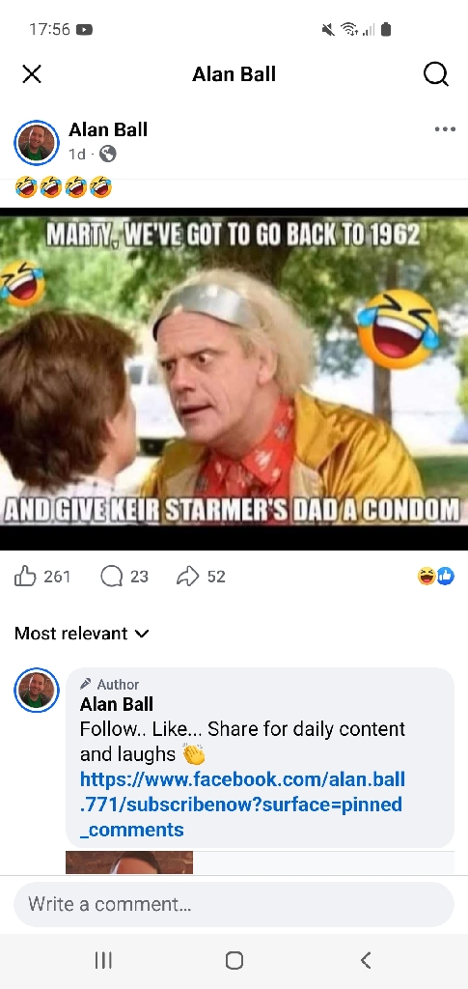
Task: Close the post view with X
Action: click(x=32, y=73)
